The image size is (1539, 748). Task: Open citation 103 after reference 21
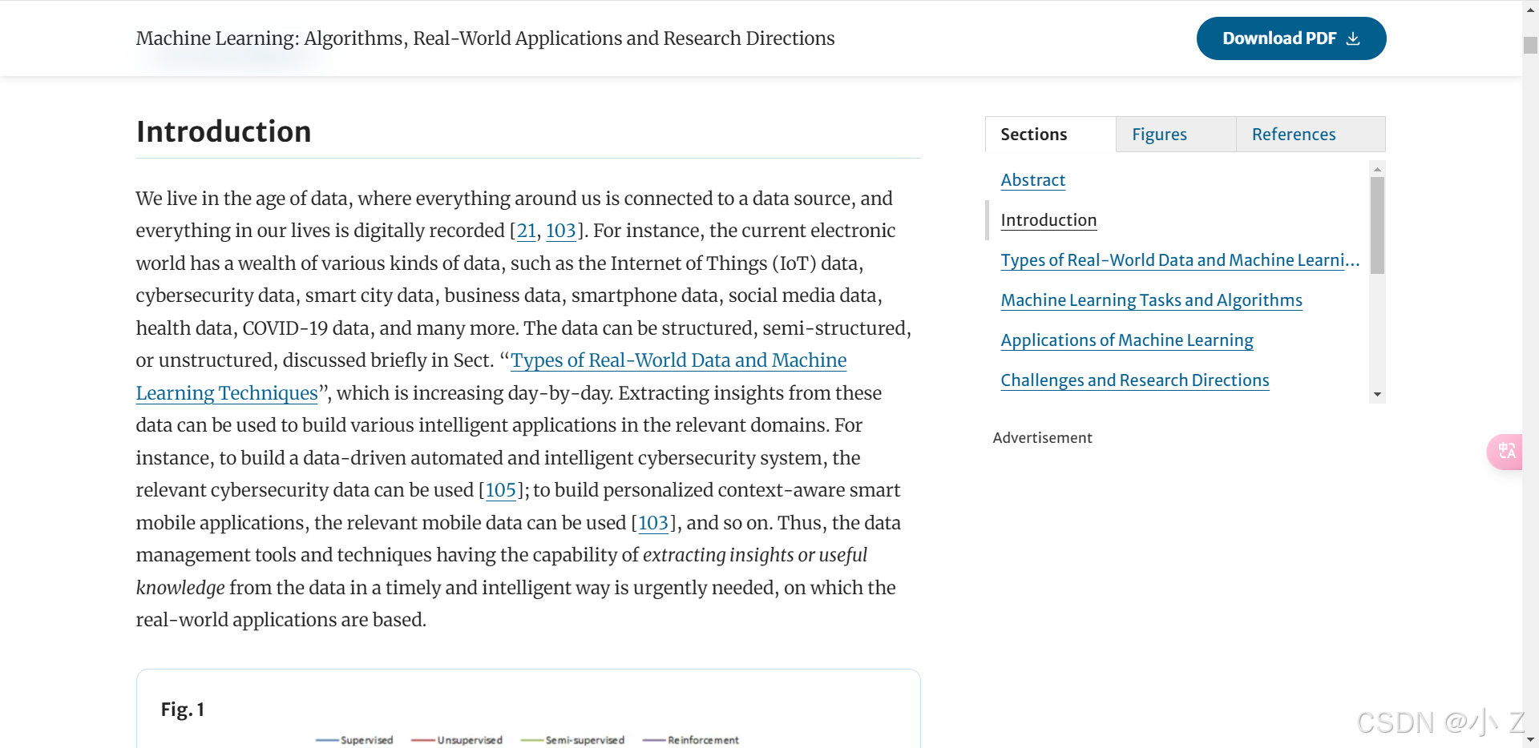coord(560,231)
